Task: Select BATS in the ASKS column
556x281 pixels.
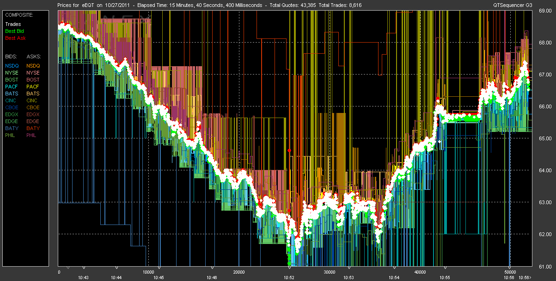Action: 33,94
